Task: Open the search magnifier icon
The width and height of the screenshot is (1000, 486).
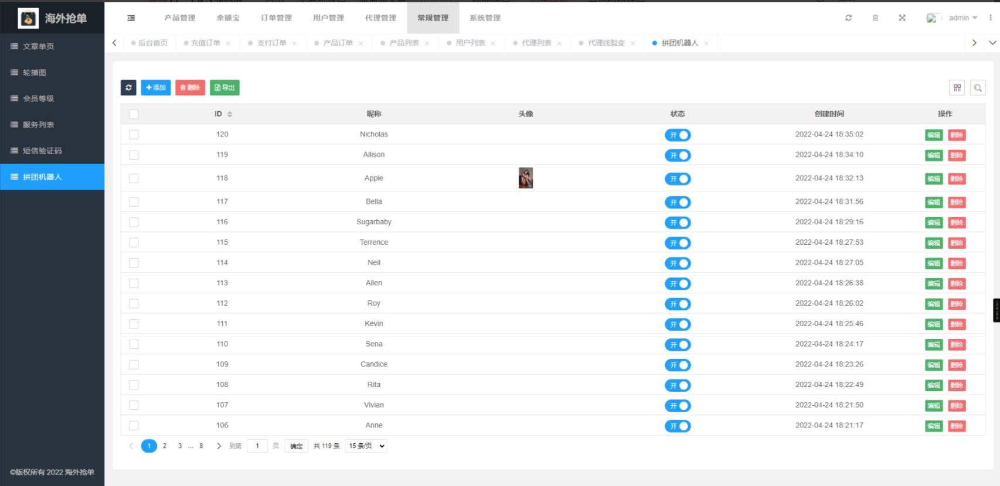Action: pyautogui.click(x=977, y=88)
